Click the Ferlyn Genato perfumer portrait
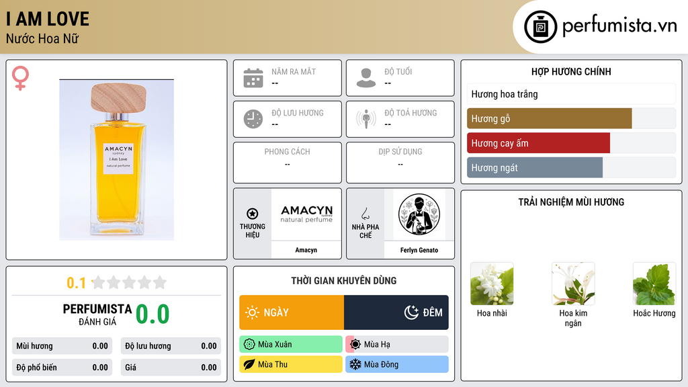 pos(419,214)
